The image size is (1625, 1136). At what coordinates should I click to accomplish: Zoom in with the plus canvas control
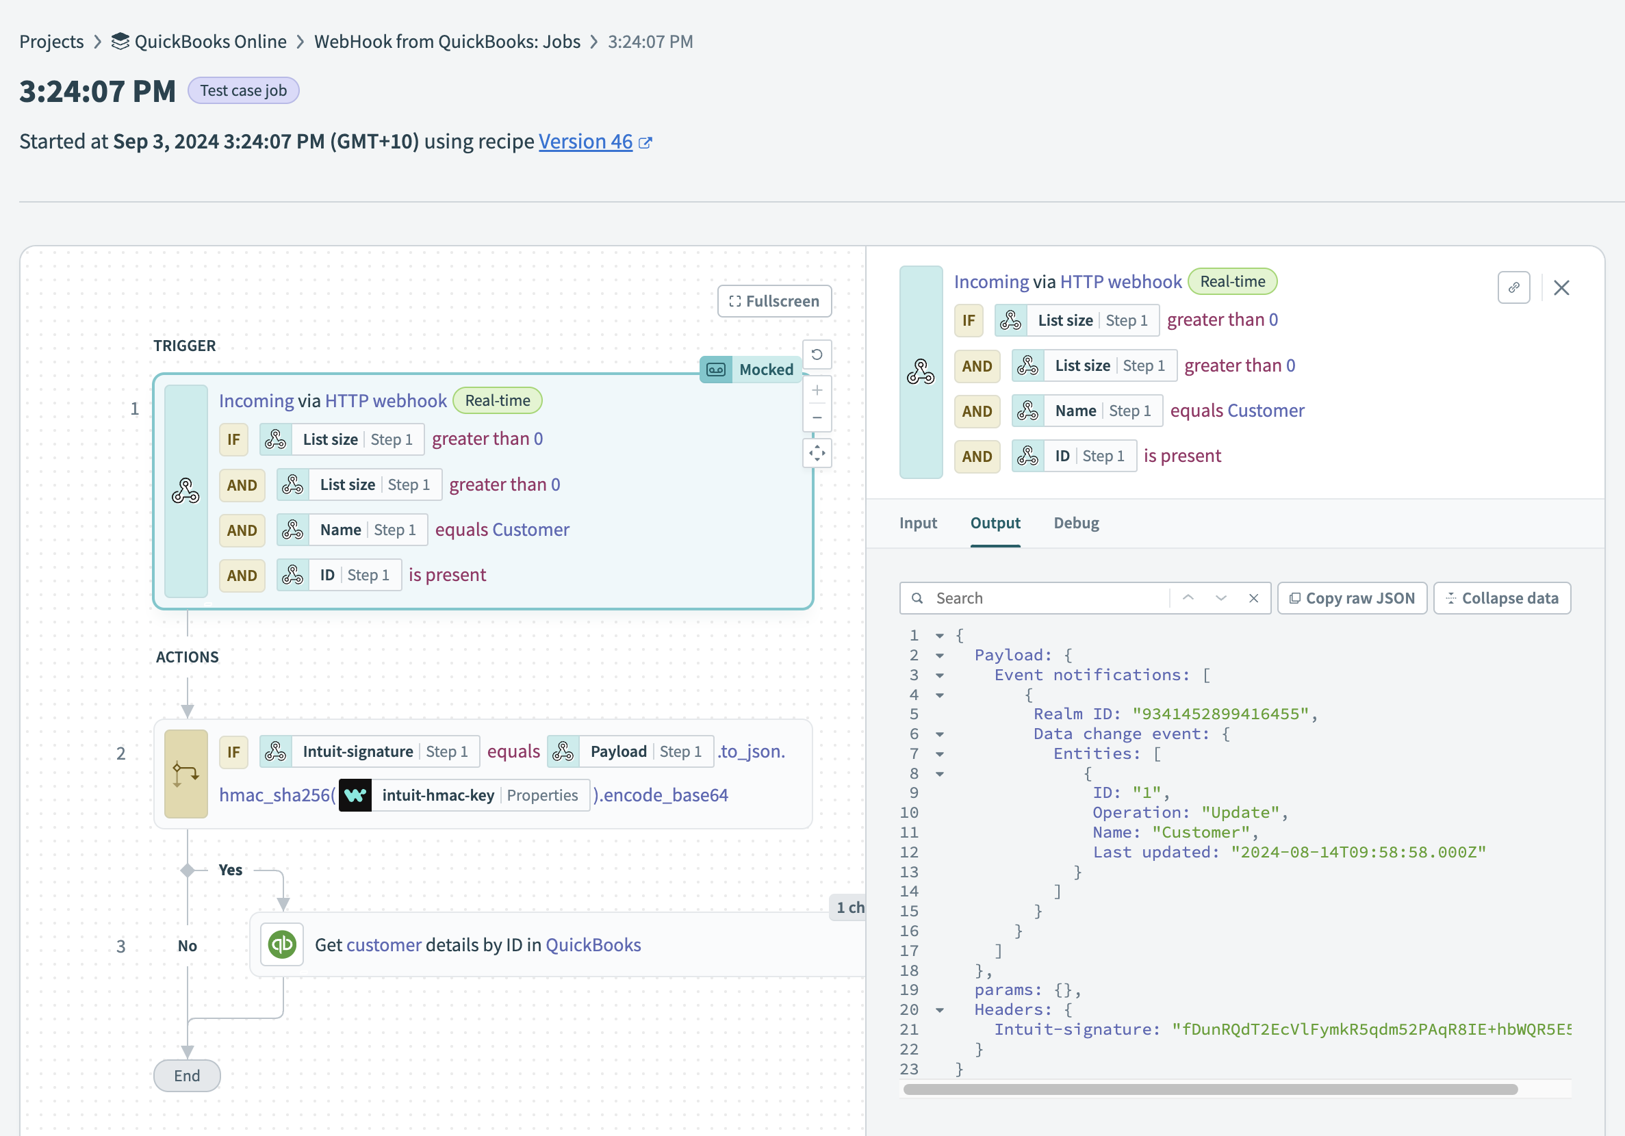coord(817,390)
